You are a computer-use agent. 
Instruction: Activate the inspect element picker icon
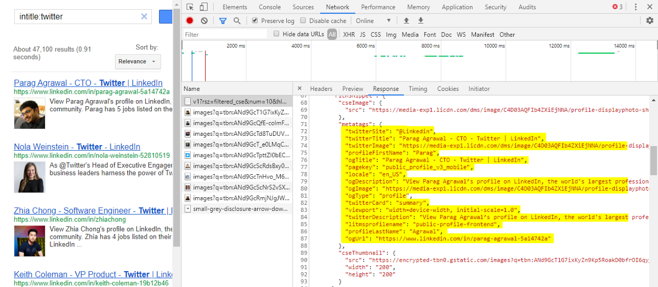pyautogui.click(x=190, y=7)
